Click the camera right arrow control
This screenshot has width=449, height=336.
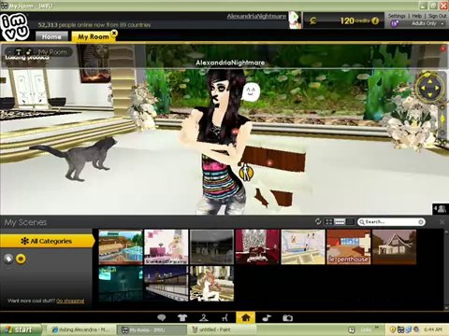pyautogui.click(x=437, y=88)
